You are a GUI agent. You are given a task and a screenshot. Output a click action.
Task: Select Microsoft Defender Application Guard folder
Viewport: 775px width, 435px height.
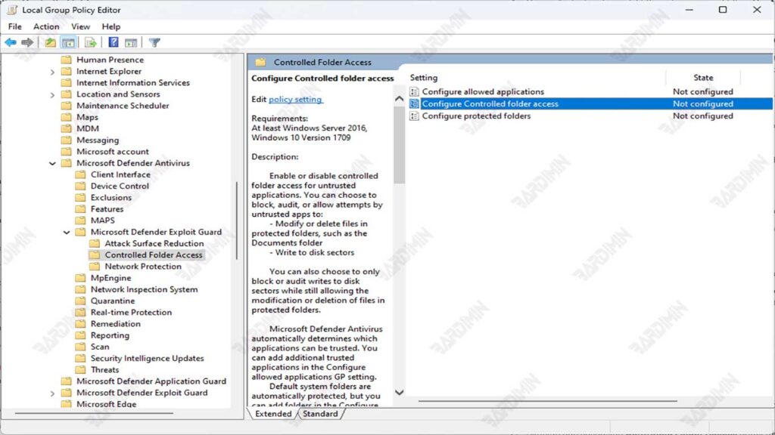(x=151, y=381)
